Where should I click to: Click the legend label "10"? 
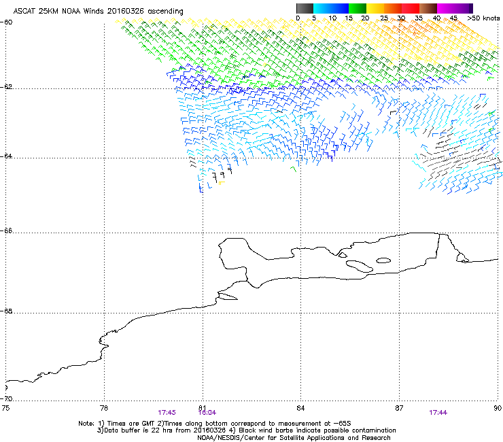332,18
